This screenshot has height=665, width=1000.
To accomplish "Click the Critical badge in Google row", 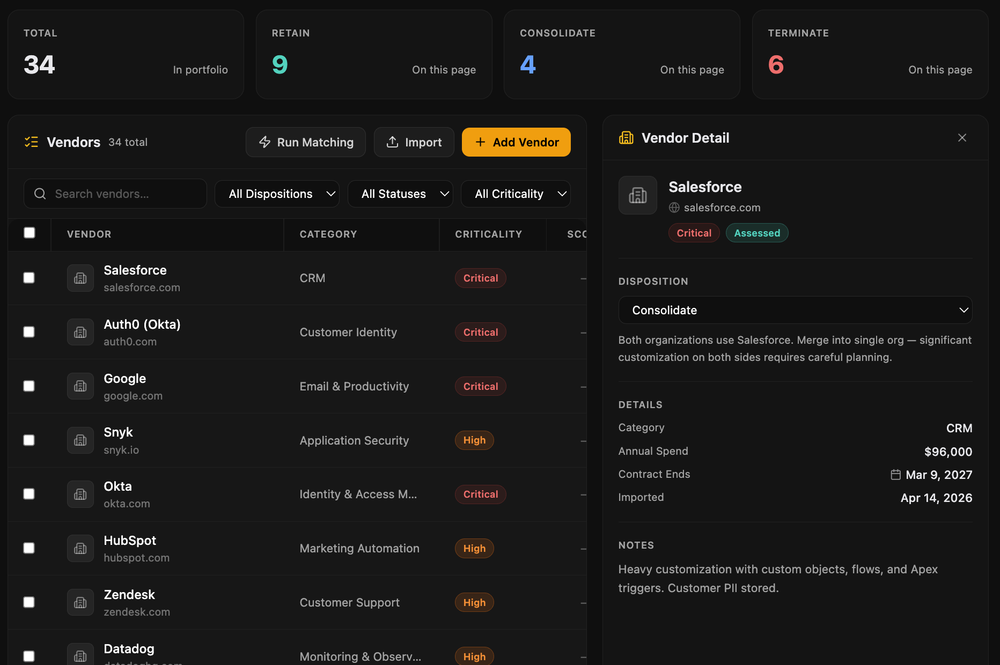I will tap(481, 387).
